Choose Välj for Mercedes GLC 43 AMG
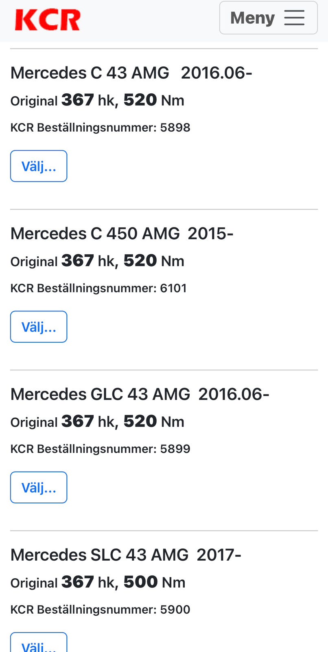Screen dimensions: 328x652 pyautogui.click(x=39, y=487)
